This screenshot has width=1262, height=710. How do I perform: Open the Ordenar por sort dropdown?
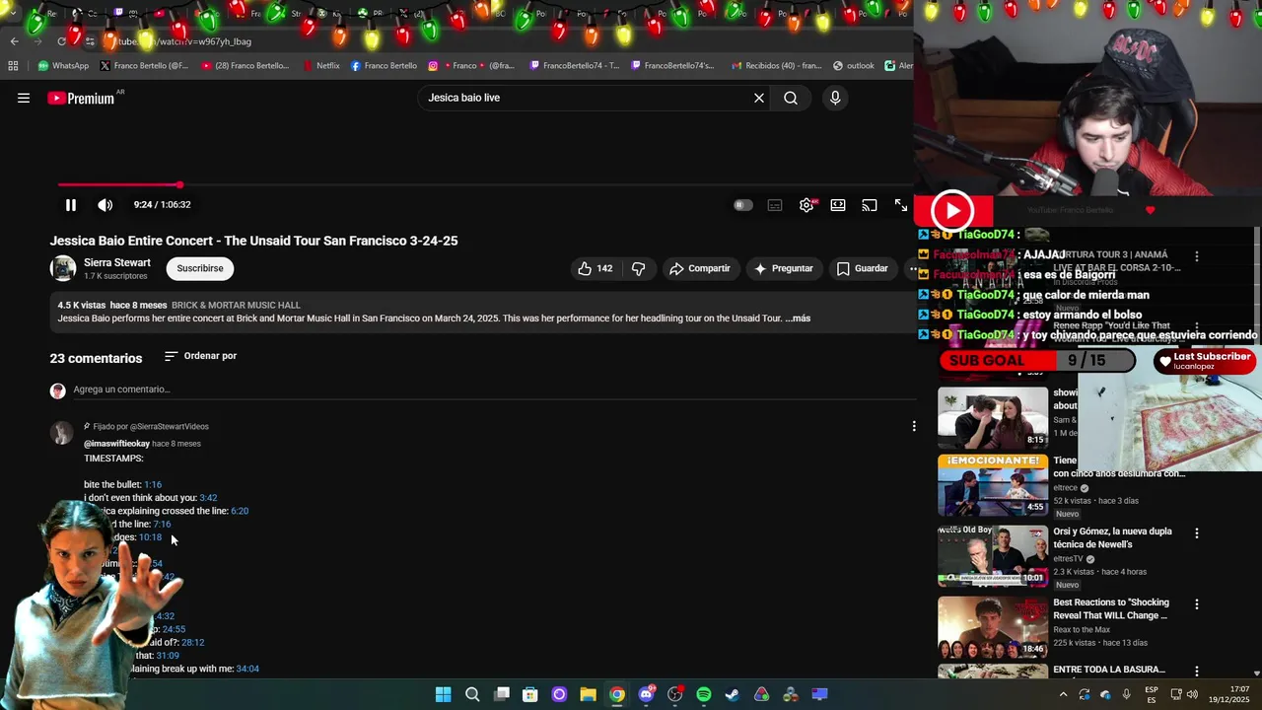[x=200, y=356]
